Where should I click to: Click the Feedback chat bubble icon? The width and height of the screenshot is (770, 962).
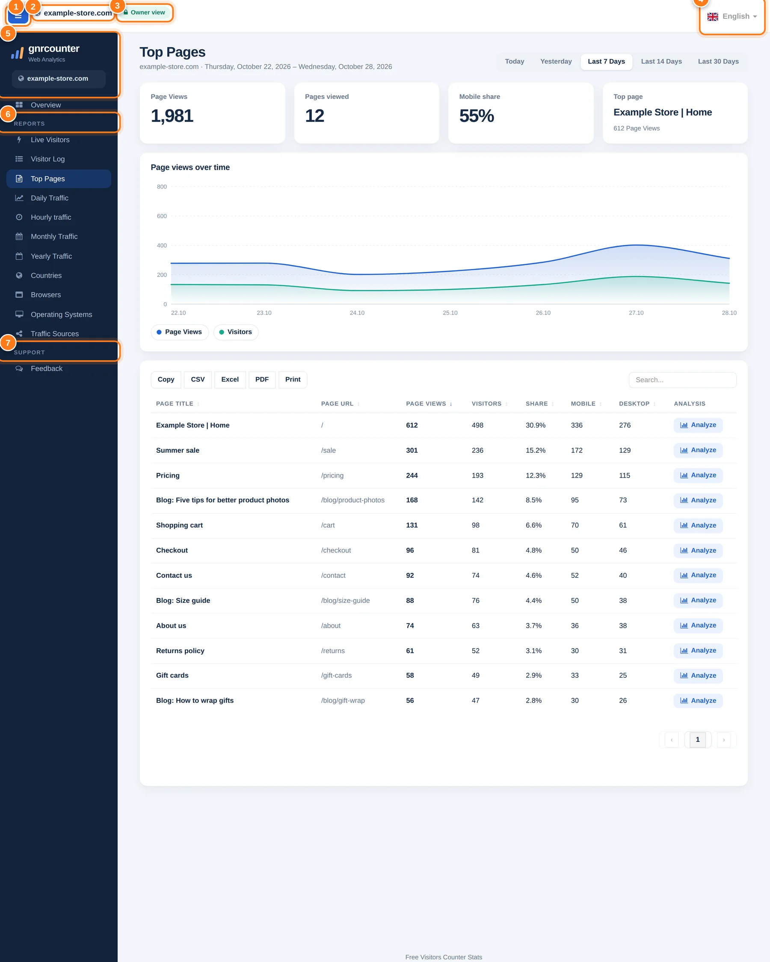pyautogui.click(x=19, y=369)
